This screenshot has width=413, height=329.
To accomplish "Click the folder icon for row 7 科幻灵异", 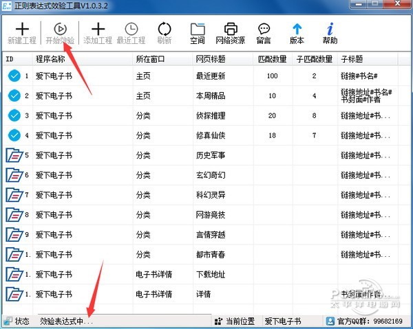I will tap(14, 195).
